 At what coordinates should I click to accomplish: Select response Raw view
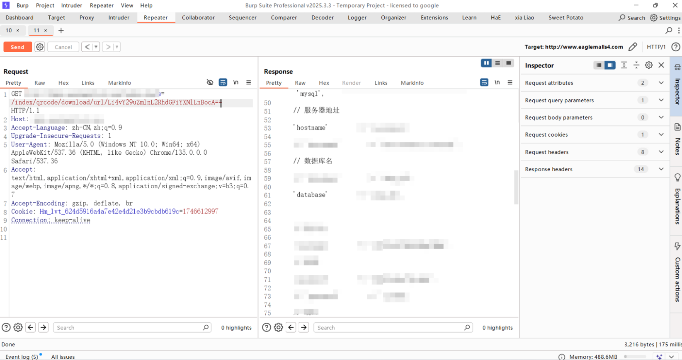click(300, 83)
